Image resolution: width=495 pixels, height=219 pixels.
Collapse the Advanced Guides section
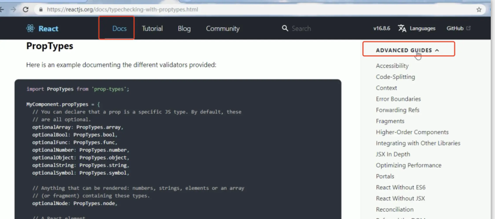[407, 50]
